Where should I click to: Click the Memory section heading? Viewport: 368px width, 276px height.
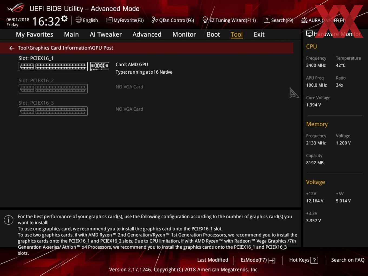point(317,124)
